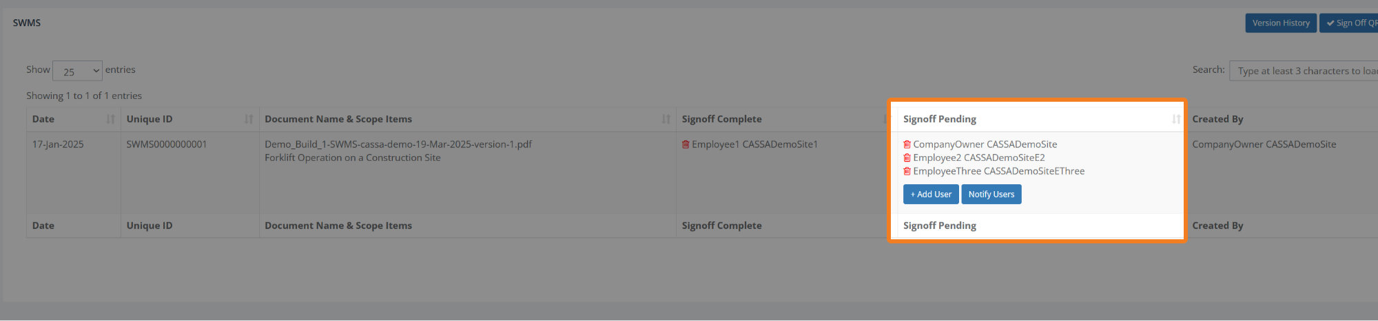This screenshot has width=1378, height=321.
Task: Select the SWMS0000000001 unique ID cell
Action: 167,144
